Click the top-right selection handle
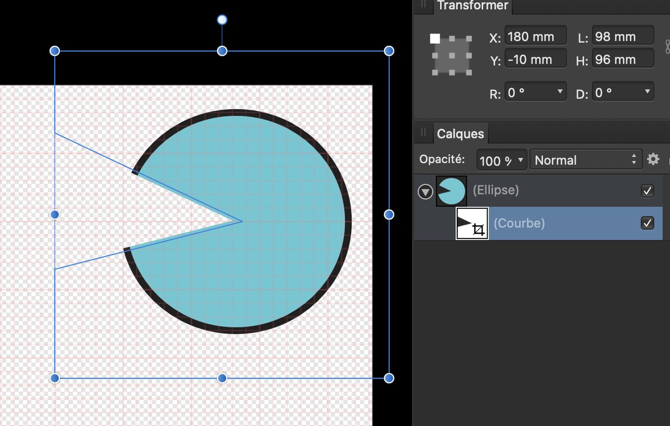The image size is (670, 426). coord(389,51)
